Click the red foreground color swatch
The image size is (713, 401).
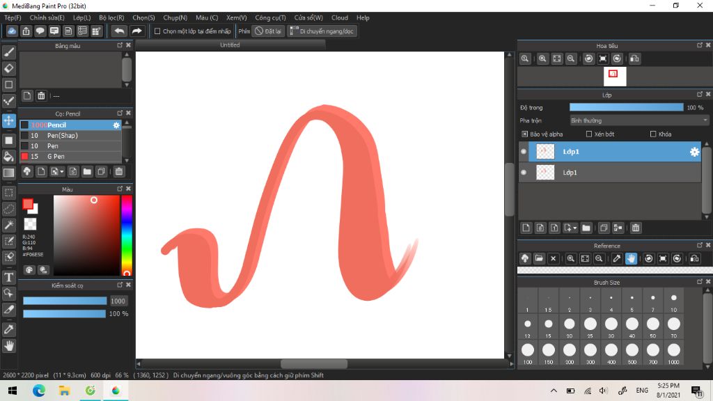[x=28, y=204]
